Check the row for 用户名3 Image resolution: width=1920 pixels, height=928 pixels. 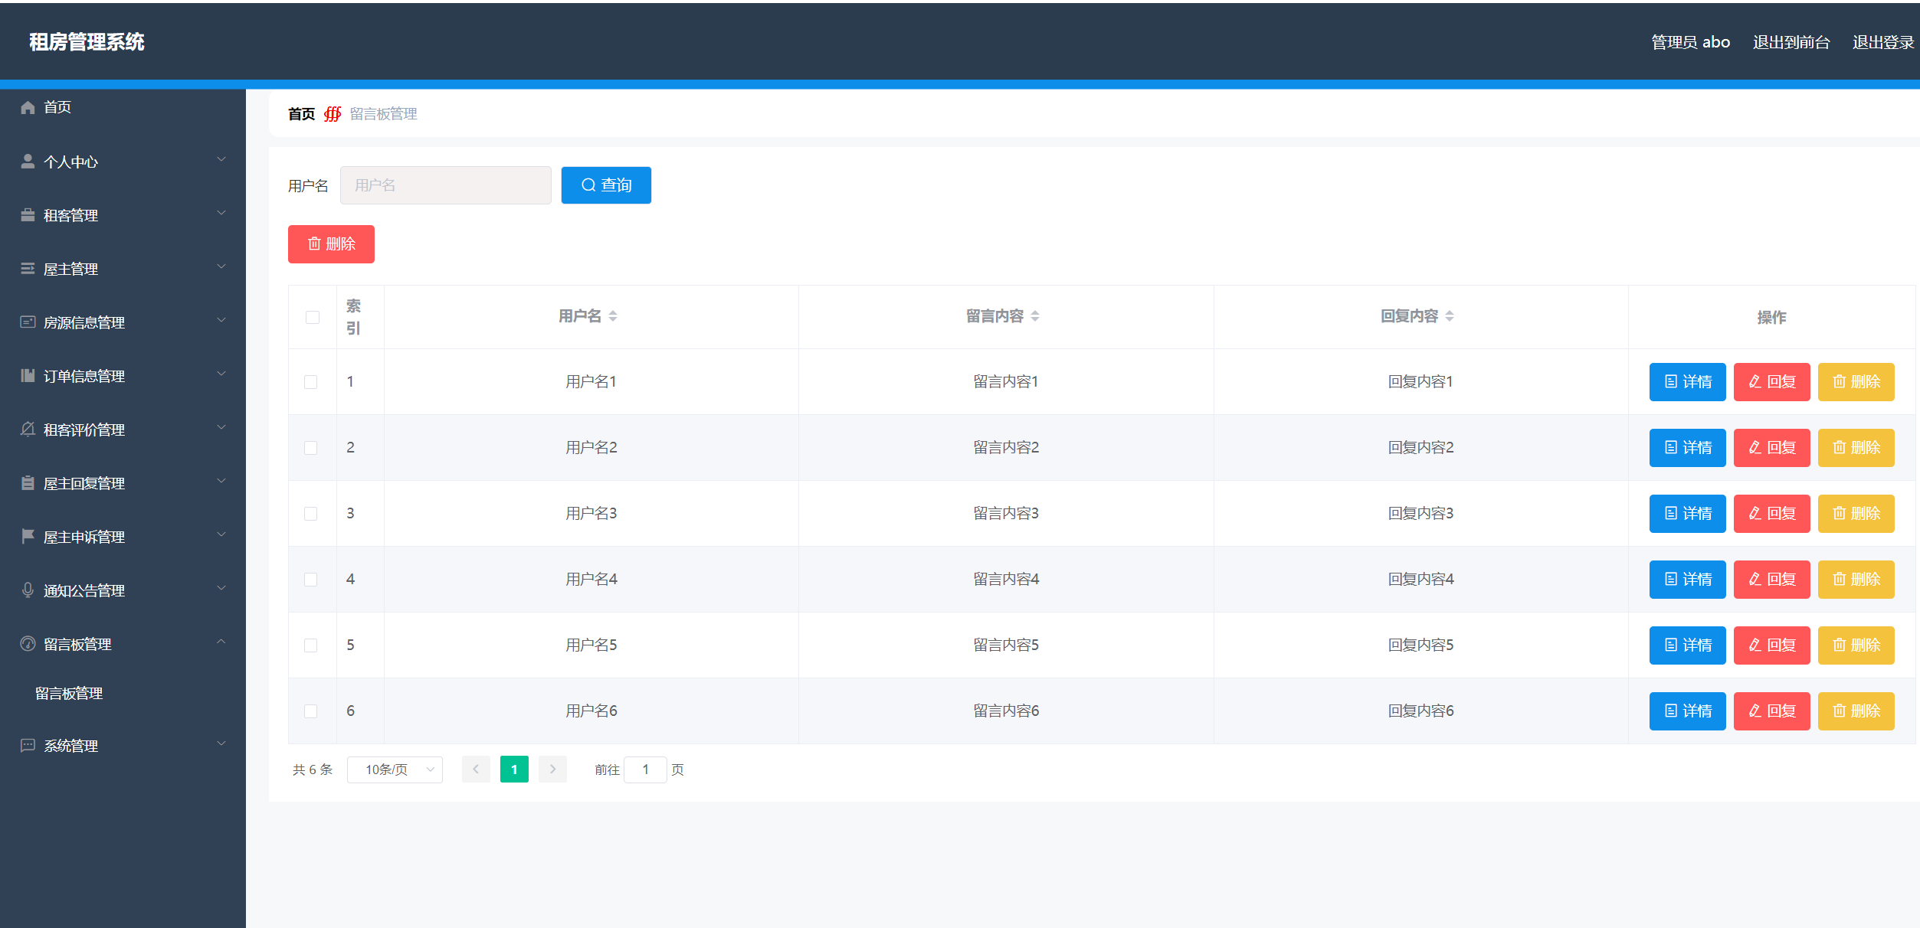(310, 514)
